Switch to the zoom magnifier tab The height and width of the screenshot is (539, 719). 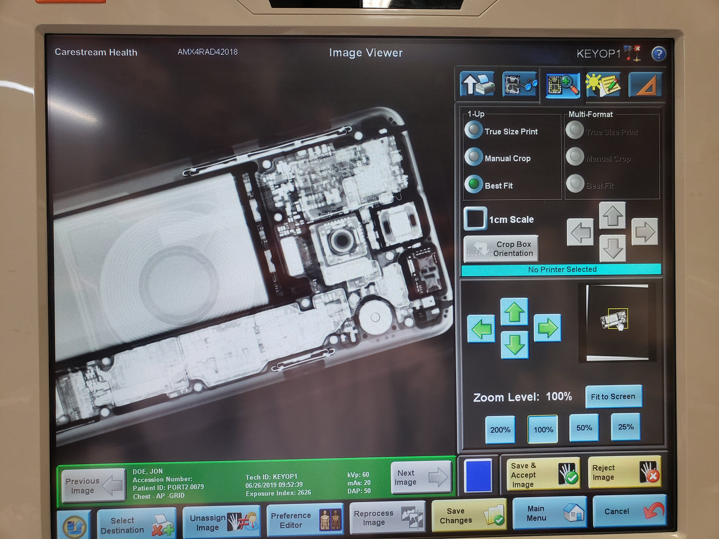(562, 85)
